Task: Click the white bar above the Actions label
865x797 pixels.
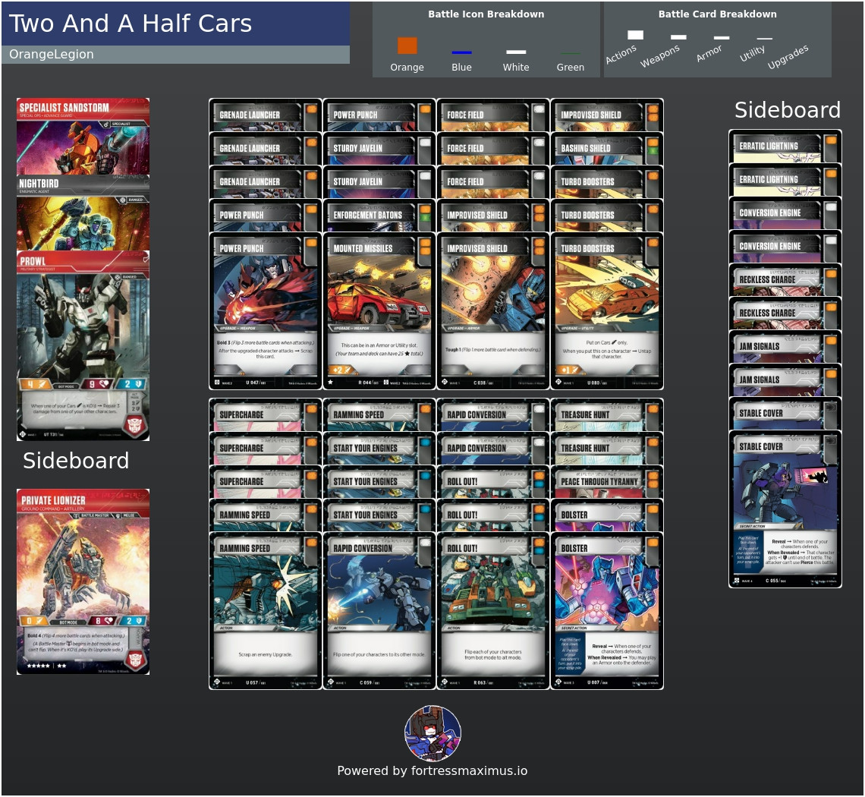Action: coord(636,35)
